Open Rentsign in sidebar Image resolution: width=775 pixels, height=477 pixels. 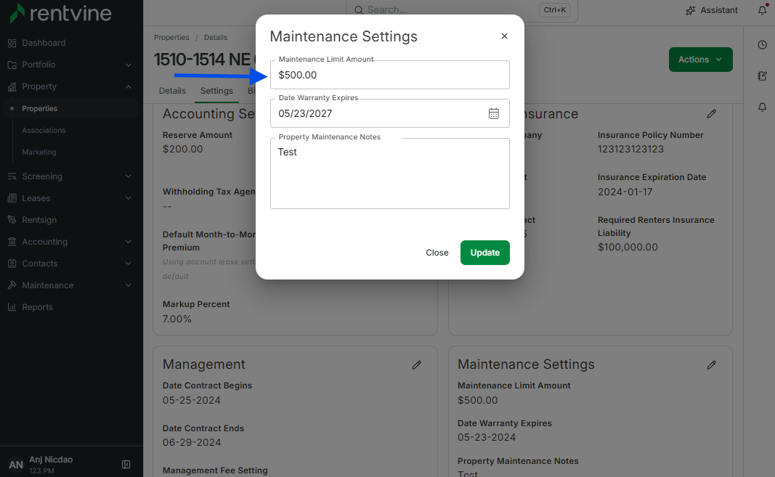point(39,220)
